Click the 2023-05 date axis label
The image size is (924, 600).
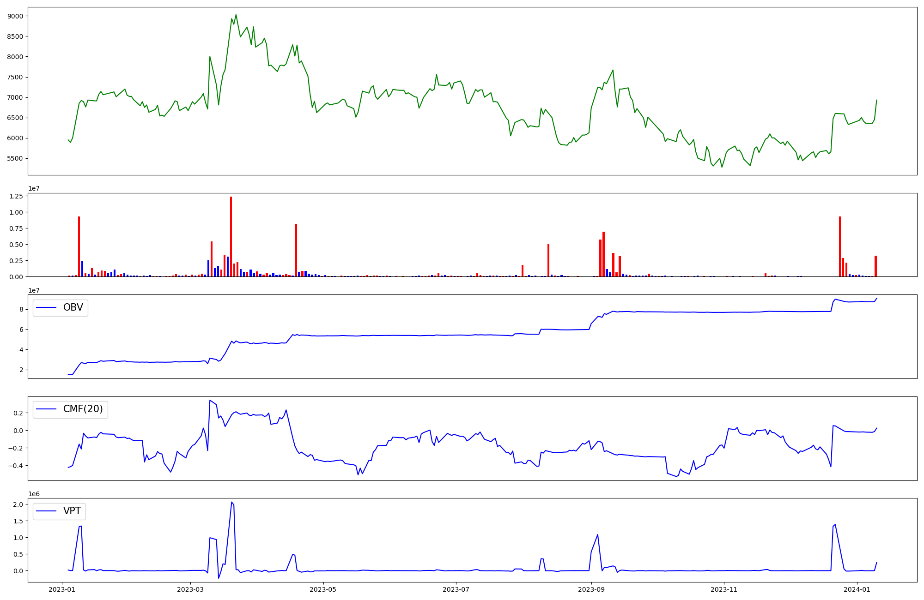[323, 589]
